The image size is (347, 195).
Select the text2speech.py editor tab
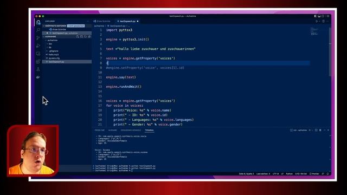[127, 21]
